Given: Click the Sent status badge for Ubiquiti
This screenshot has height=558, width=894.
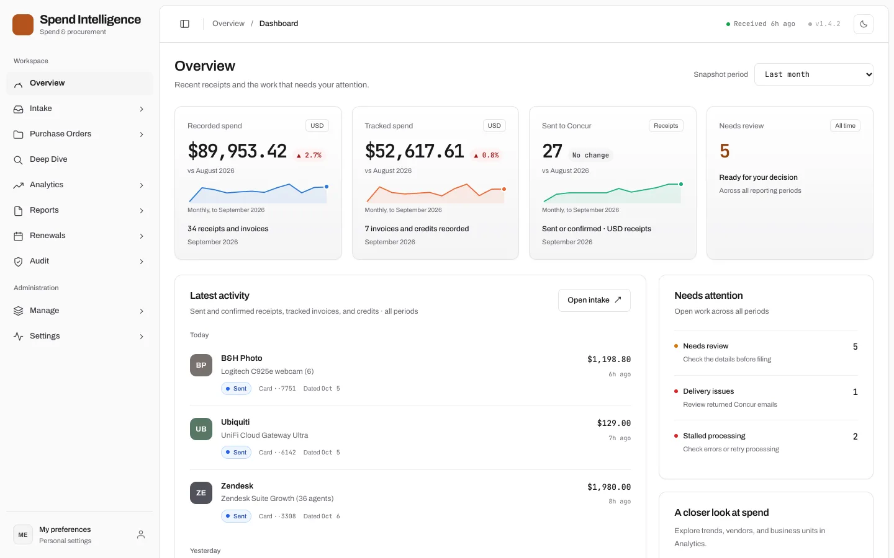Looking at the screenshot, I should 236,453.
